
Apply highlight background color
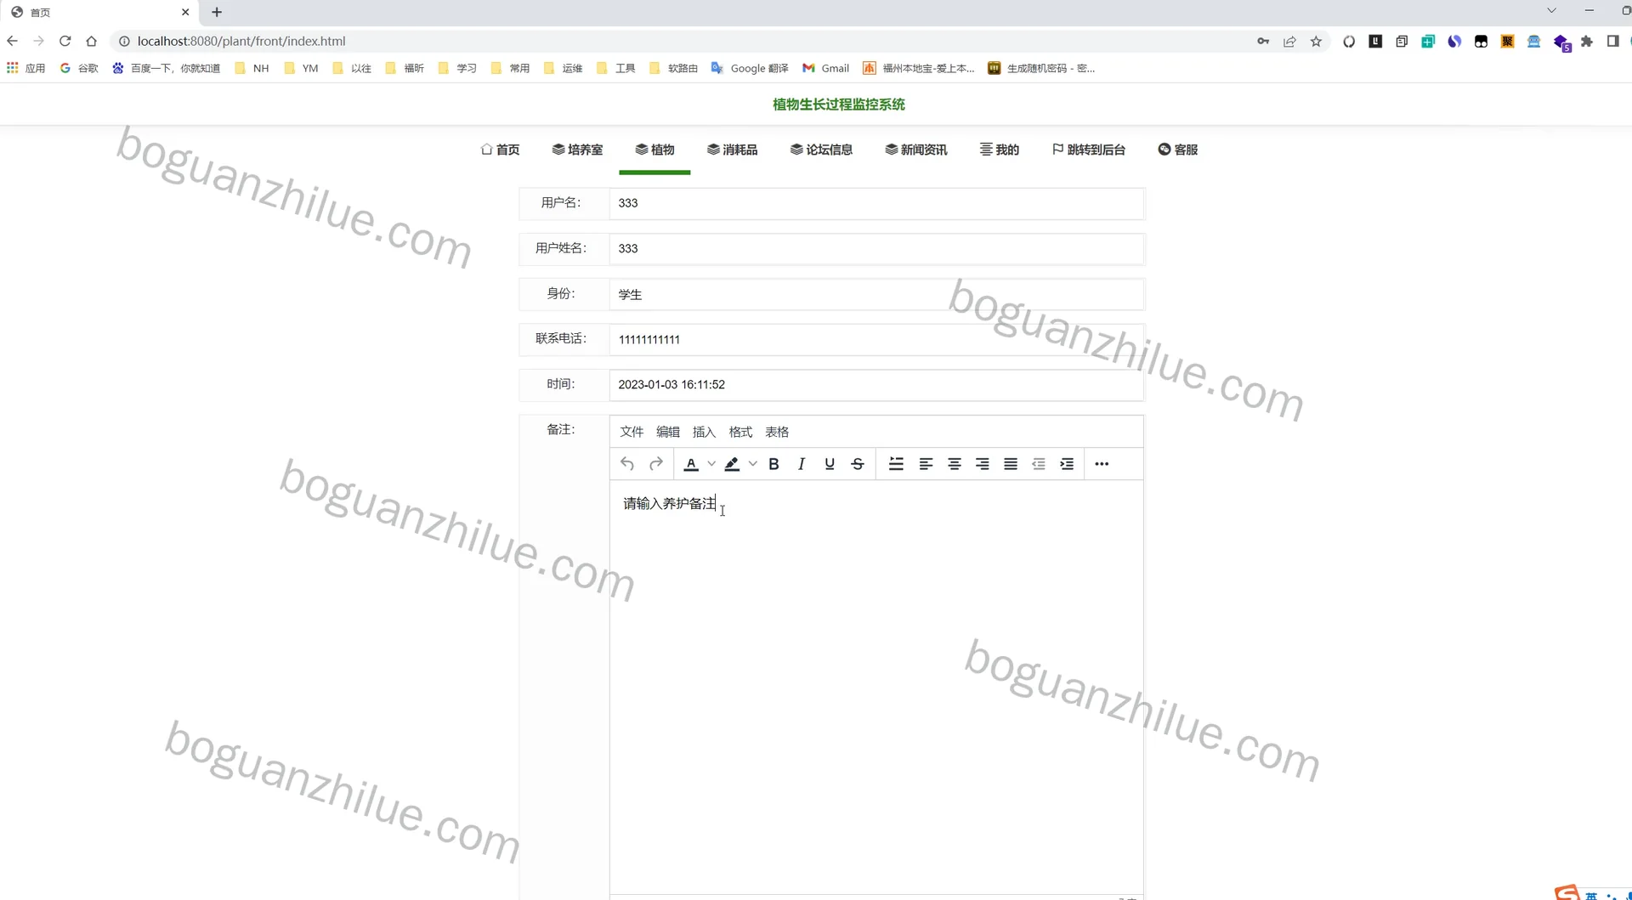(x=732, y=464)
